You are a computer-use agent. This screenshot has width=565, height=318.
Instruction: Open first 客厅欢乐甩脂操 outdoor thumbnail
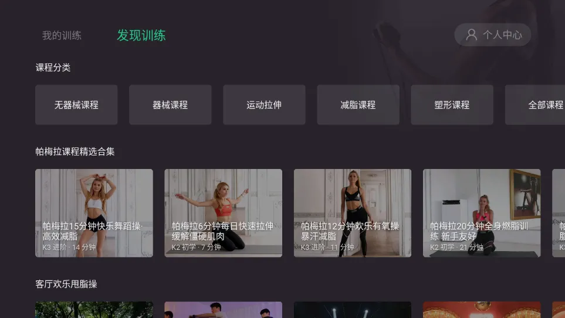click(x=94, y=310)
